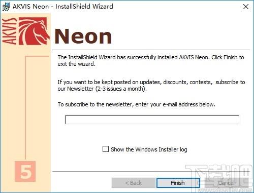The image size is (254, 193).
Task: Click the grayed-out Back button
Action: (134, 183)
